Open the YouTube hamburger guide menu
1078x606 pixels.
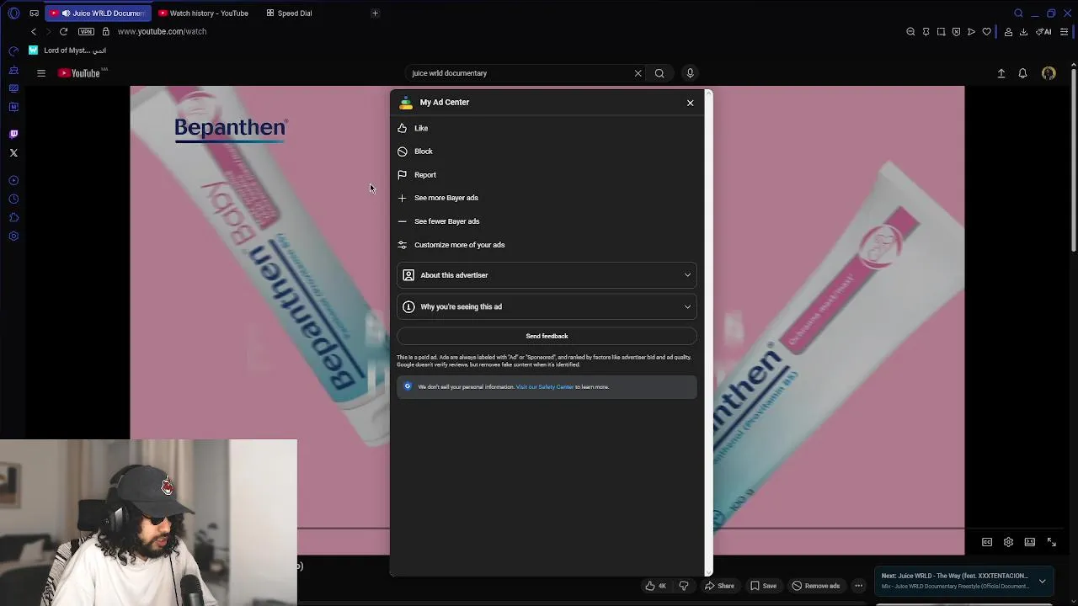click(x=40, y=73)
